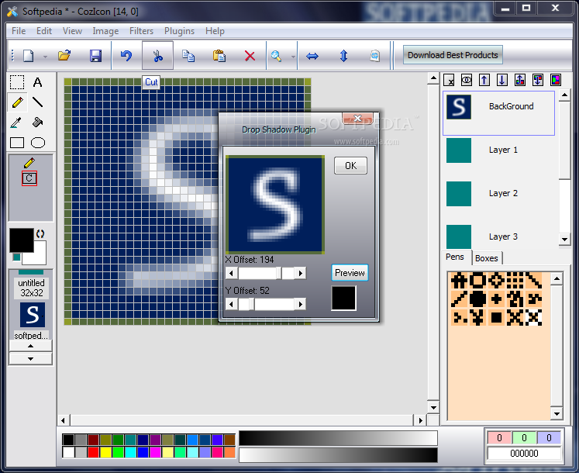Click the white background color swatch
The width and height of the screenshot is (579, 473).
39,257
